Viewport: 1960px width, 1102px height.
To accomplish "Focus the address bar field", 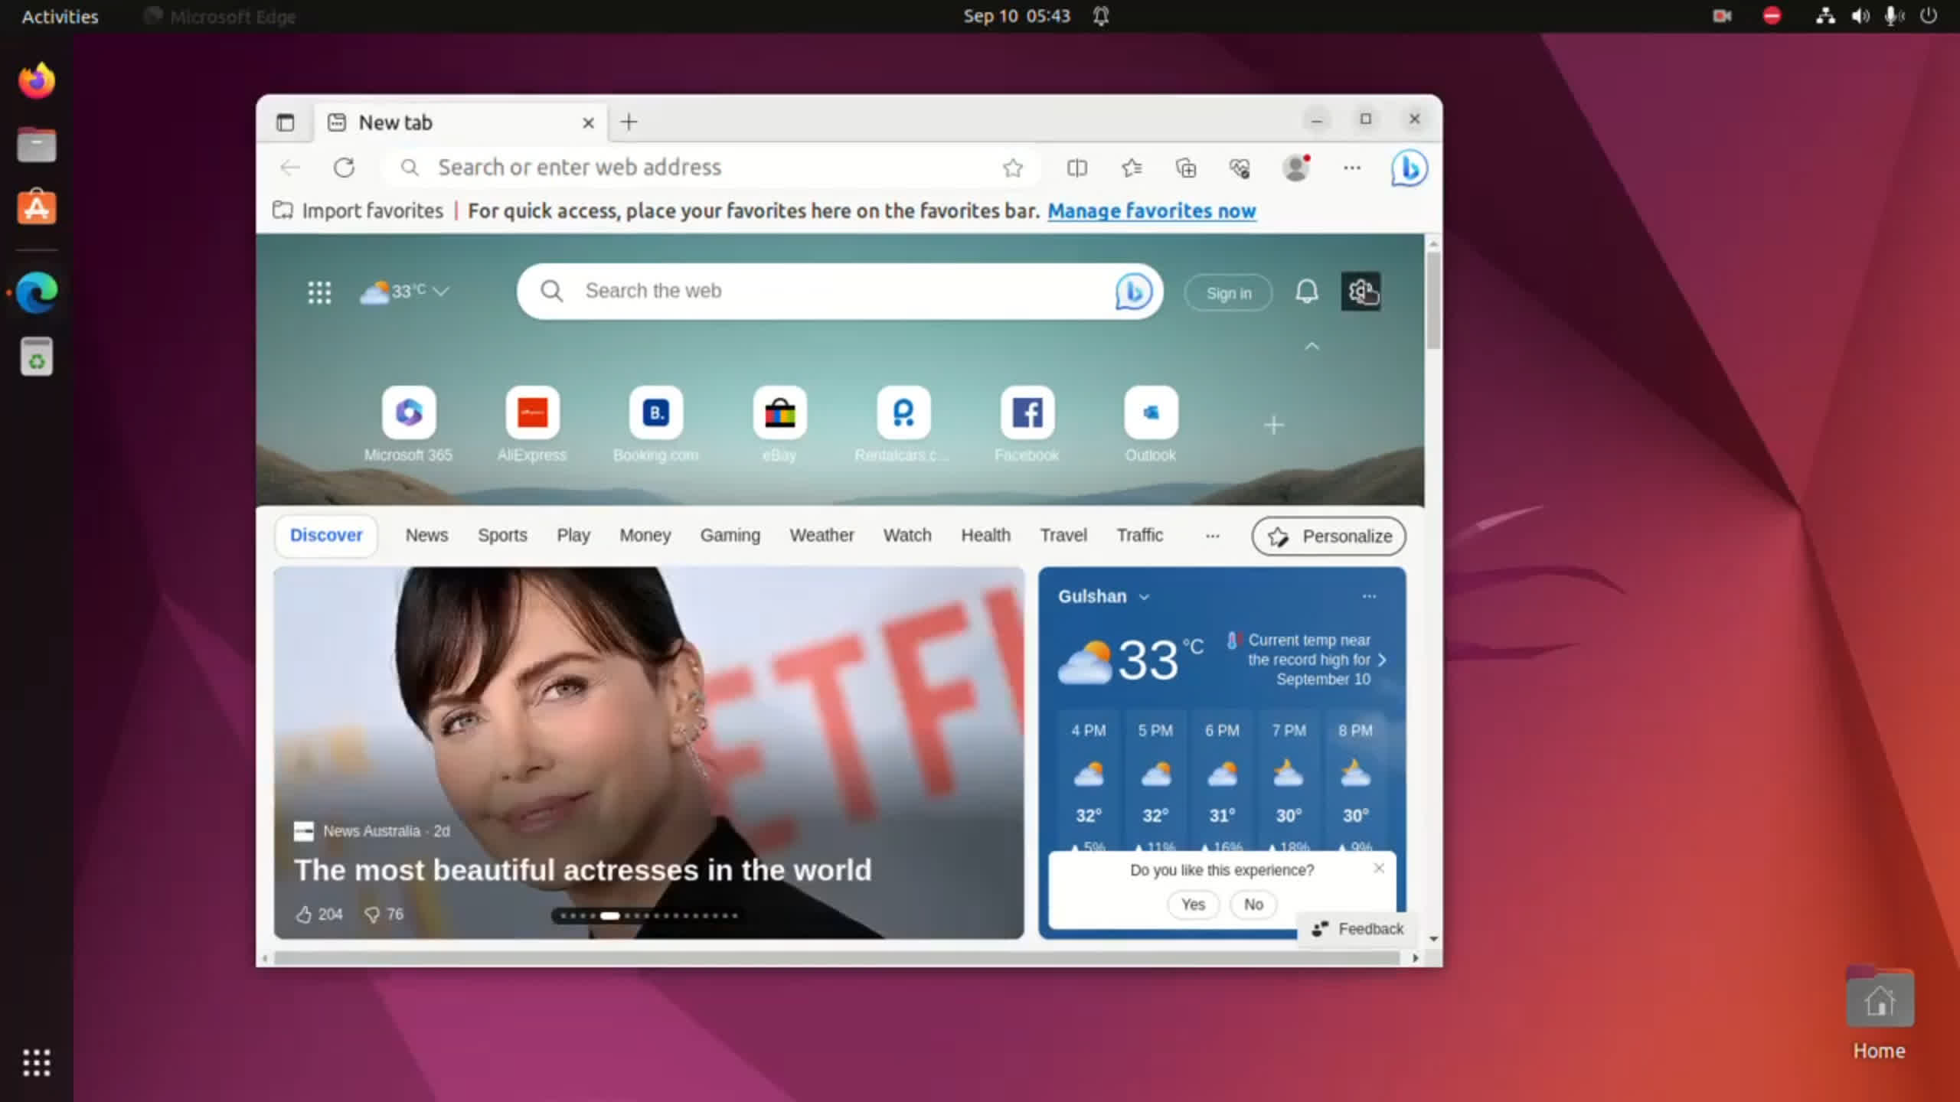I will point(712,168).
